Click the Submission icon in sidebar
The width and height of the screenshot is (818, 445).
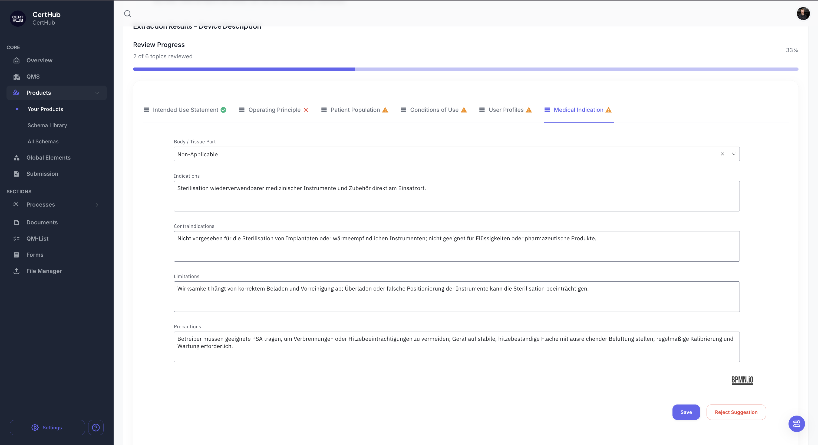coord(16,174)
